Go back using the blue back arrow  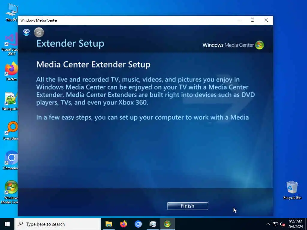tap(26, 32)
